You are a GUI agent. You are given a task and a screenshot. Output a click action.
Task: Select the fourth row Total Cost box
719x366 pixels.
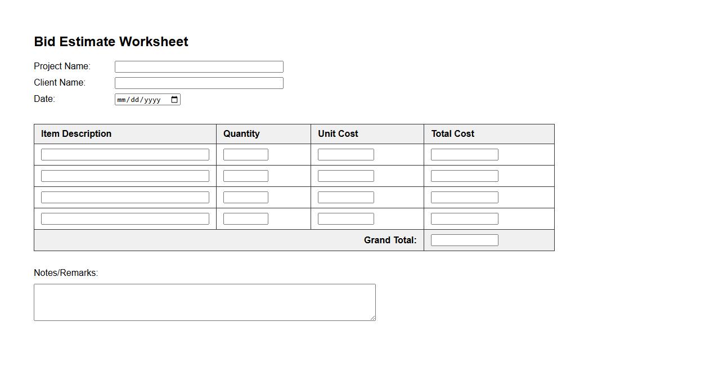pos(464,218)
